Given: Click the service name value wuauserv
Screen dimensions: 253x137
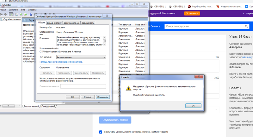Looking at the screenshot, I should coord(61,28).
